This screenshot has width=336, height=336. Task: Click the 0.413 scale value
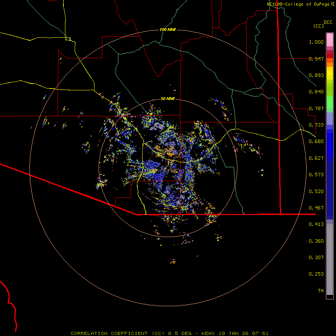click(316, 224)
